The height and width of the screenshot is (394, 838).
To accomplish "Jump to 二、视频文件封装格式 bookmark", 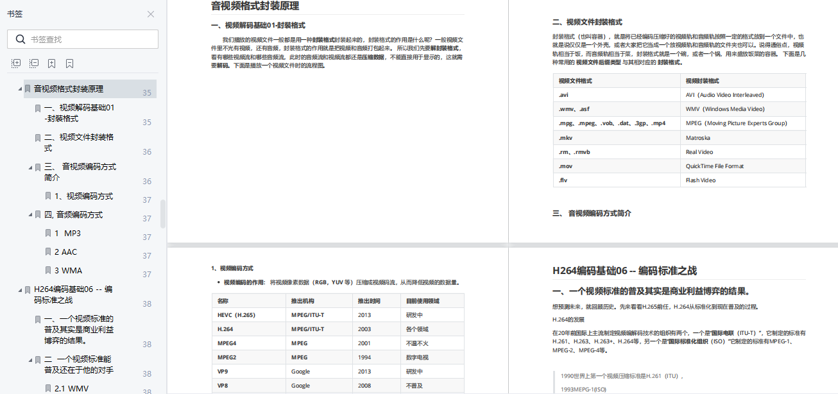I will tap(77, 142).
